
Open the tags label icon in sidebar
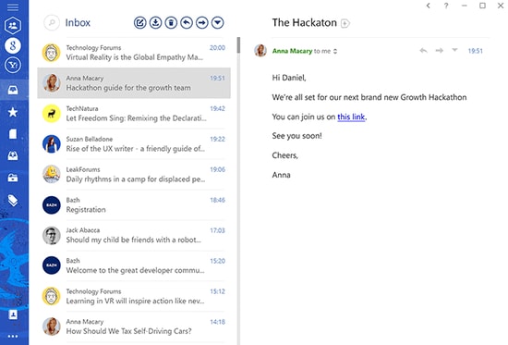tap(13, 201)
